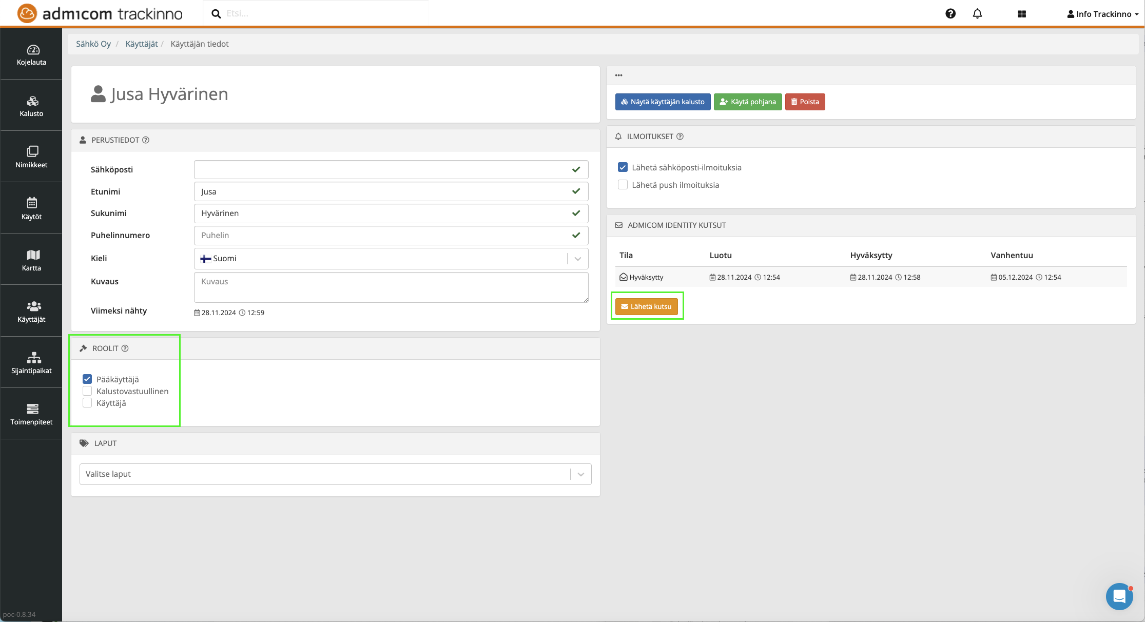Click the Admicom Trackinno logo

[100, 13]
